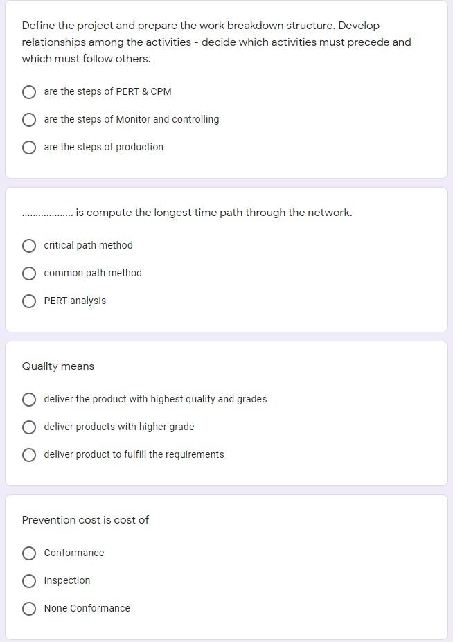This screenshot has width=453, height=642.
Task: Choose "deliver products with higher grade"
Action: [29, 427]
